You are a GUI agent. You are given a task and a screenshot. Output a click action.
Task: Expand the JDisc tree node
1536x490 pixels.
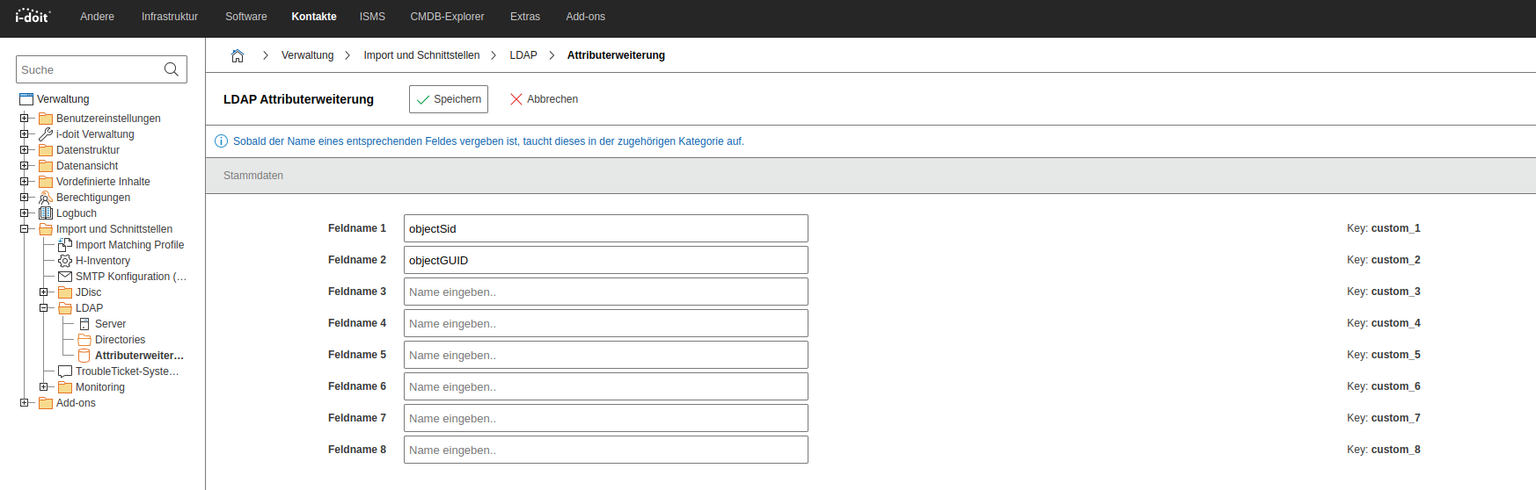[44, 292]
